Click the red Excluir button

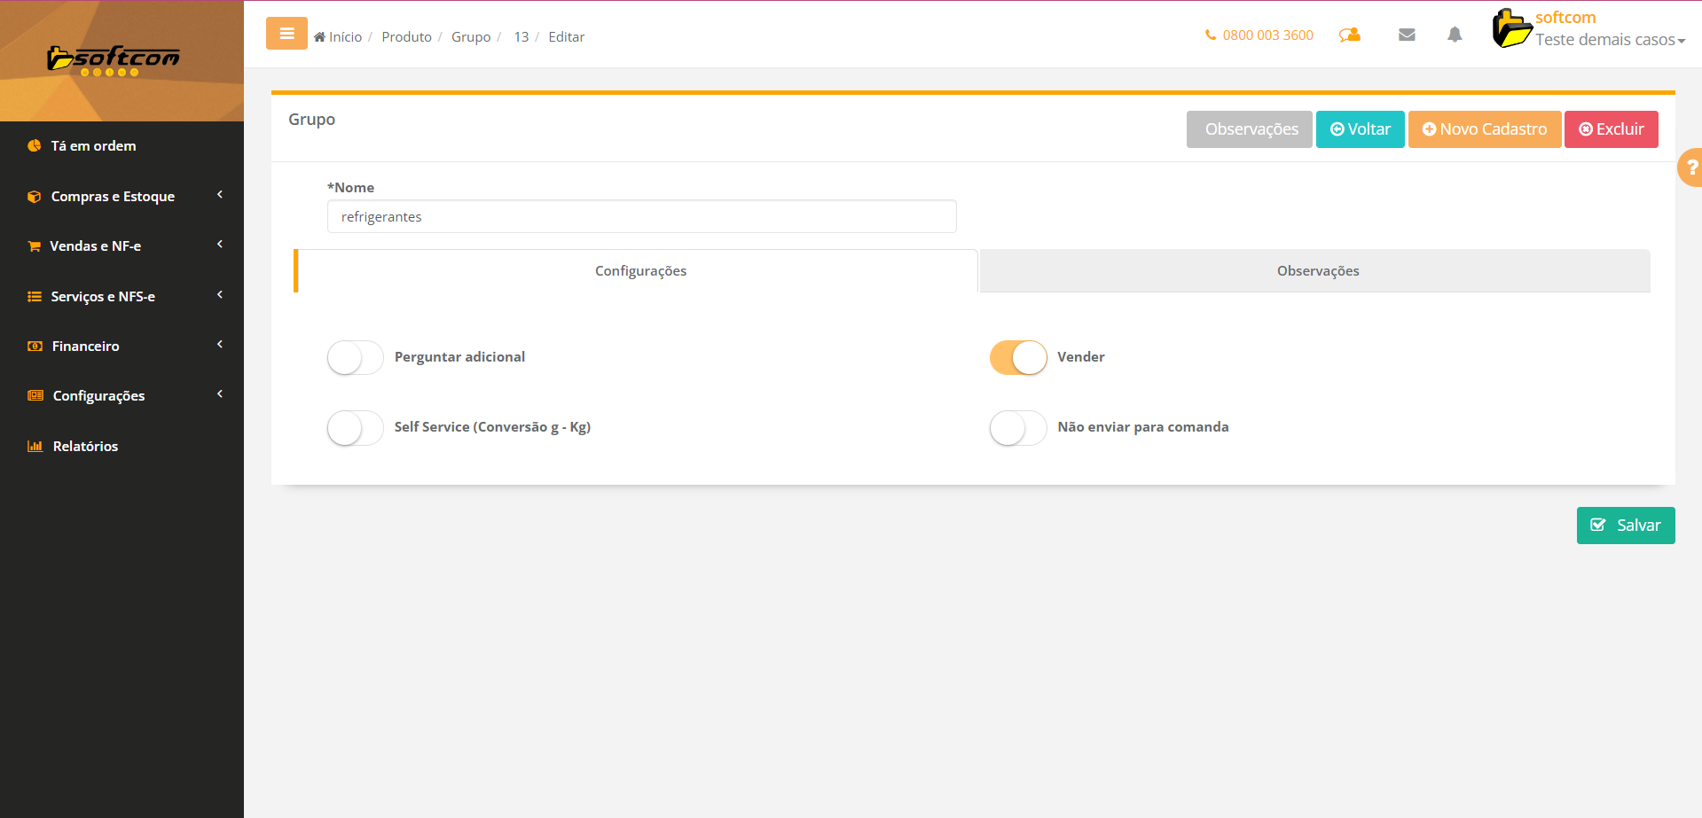tap(1611, 129)
